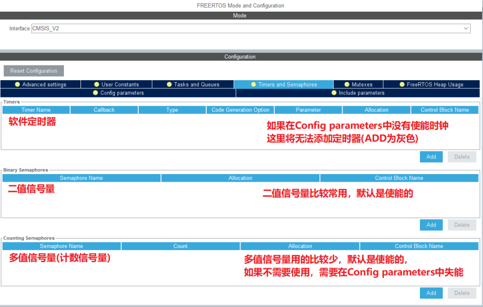Select the Tasks and Queues tab
The width and height of the screenshot is (483, 307).
click(x=193, y=85)
